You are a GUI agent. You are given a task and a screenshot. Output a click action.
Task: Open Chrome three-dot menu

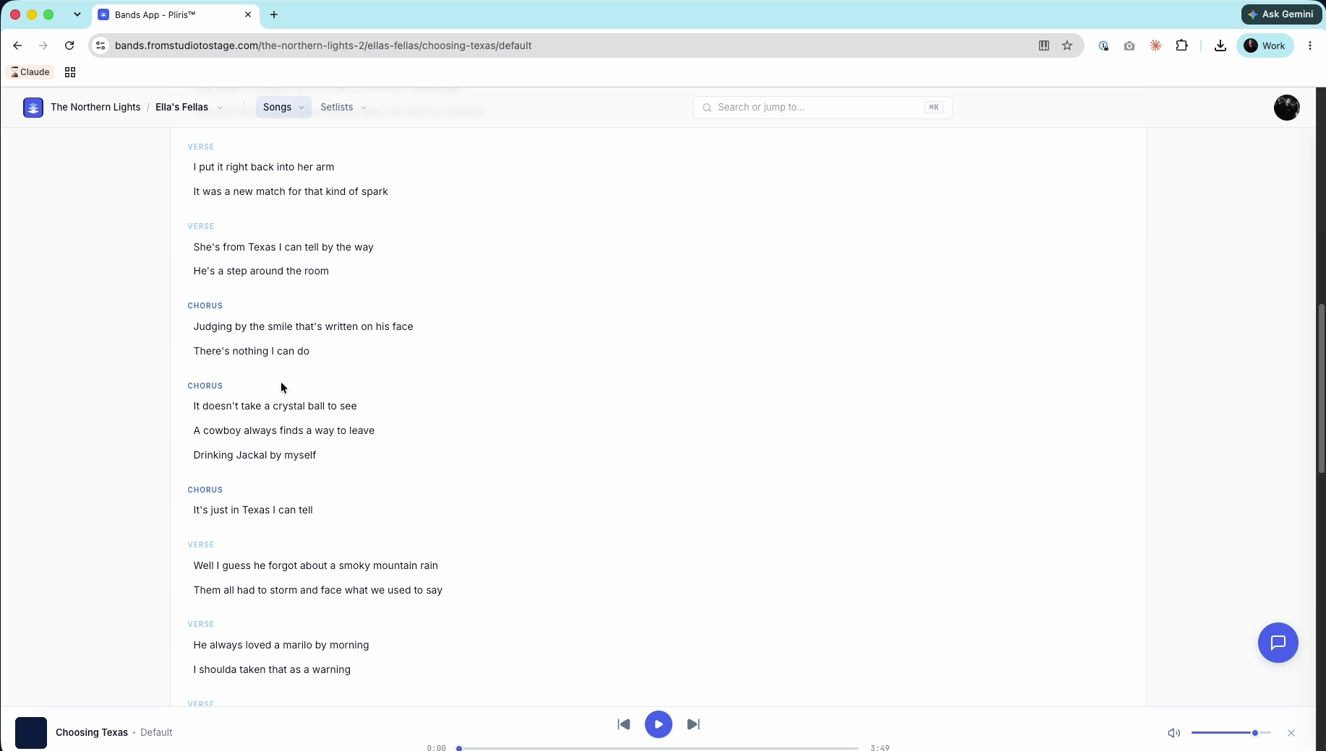tap(1309, 45)
